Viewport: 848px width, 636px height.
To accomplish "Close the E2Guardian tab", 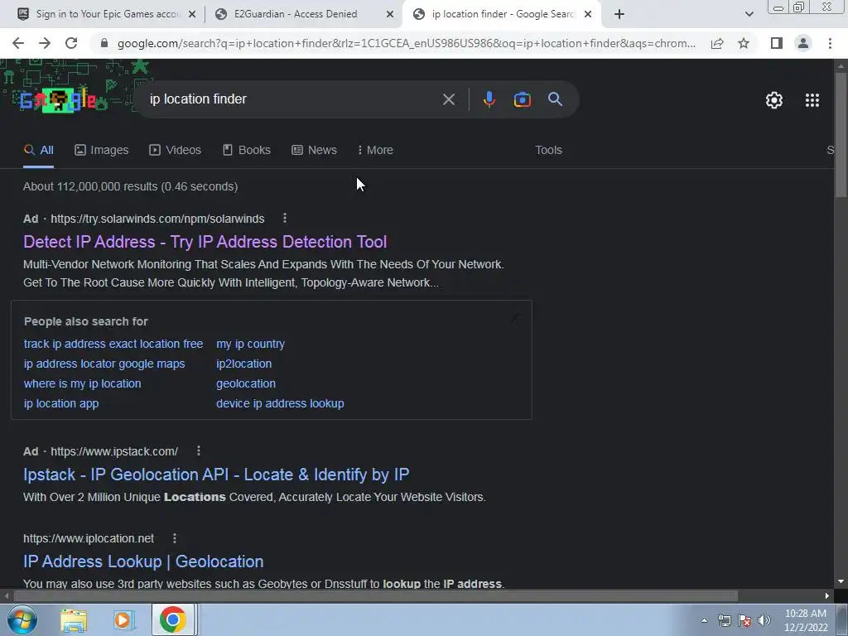I will coord(390,14).
